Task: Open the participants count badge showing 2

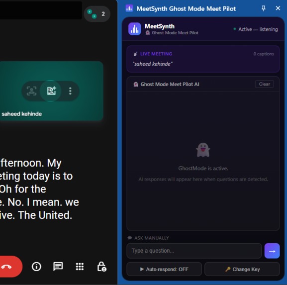Action: 97,14
